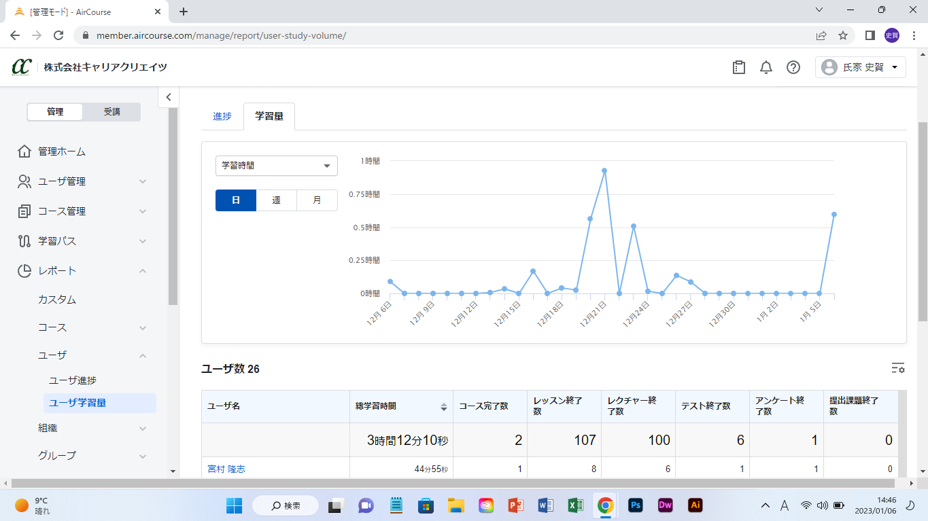Switch to 受講 mode

click(111, 112)
